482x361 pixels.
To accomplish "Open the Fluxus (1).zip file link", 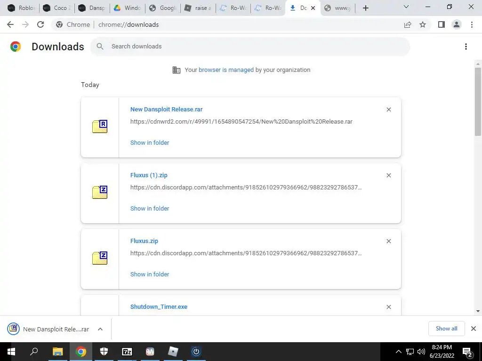I will pos(149,175).
